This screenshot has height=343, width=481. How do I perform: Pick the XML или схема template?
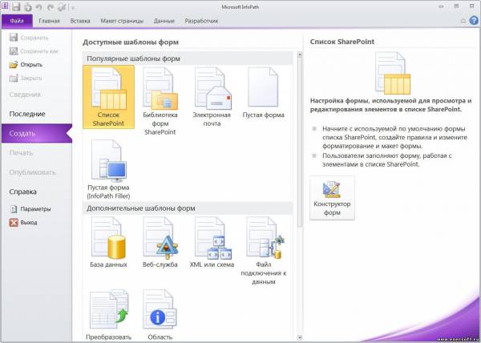tap(212, 242)
